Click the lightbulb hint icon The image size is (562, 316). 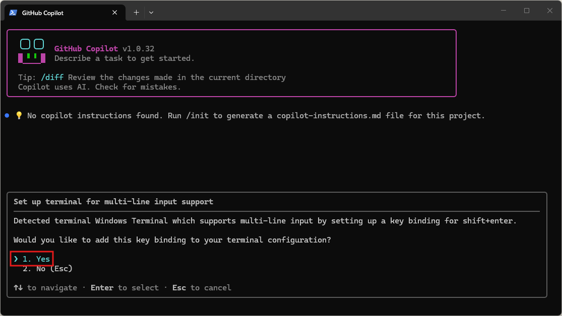pyautogui.click(x=19, y=116)
